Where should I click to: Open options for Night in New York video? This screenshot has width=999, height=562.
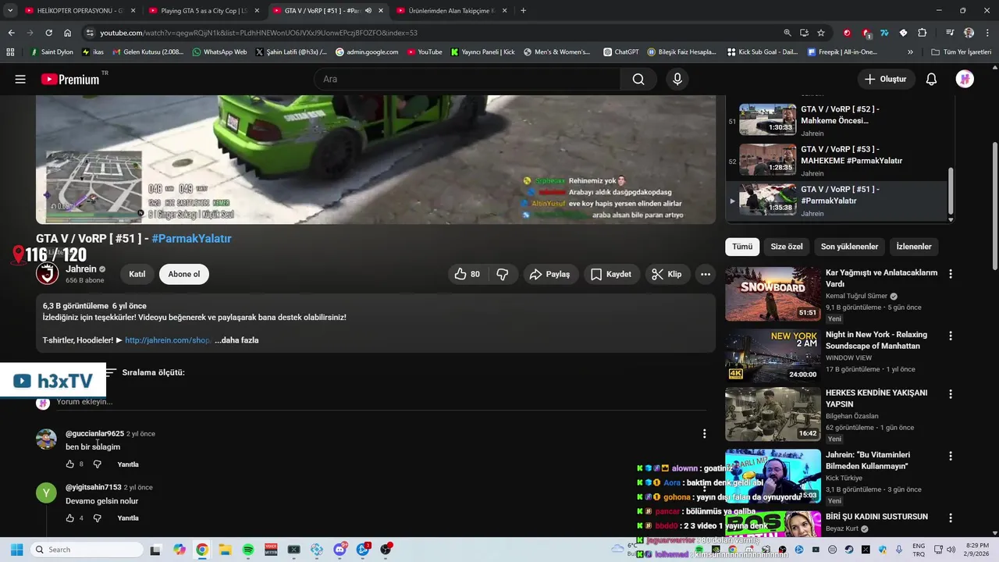(x=951, y=336)
